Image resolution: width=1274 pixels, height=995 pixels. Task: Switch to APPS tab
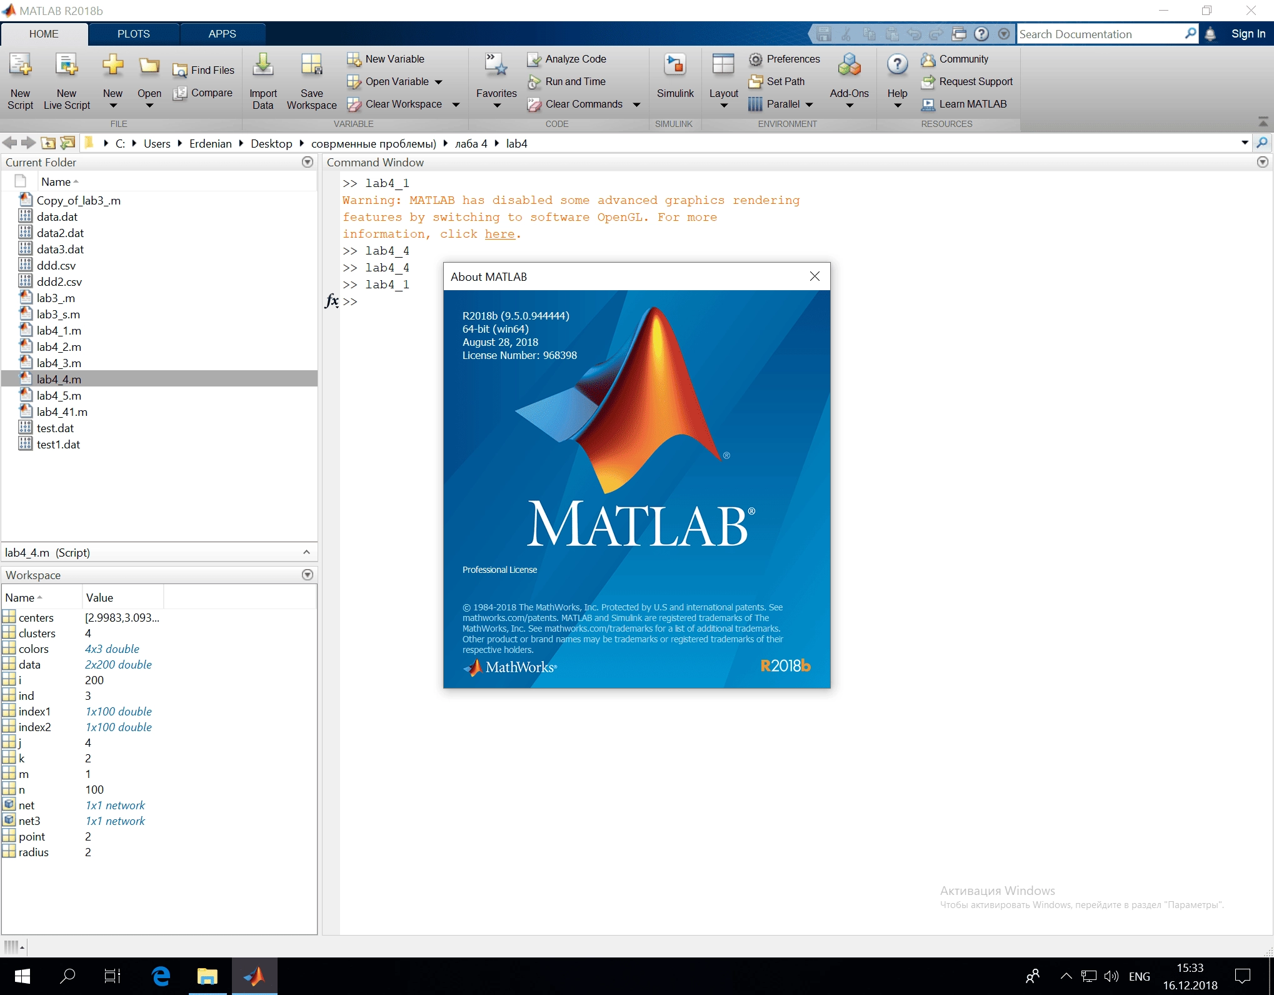click(222, 34)
